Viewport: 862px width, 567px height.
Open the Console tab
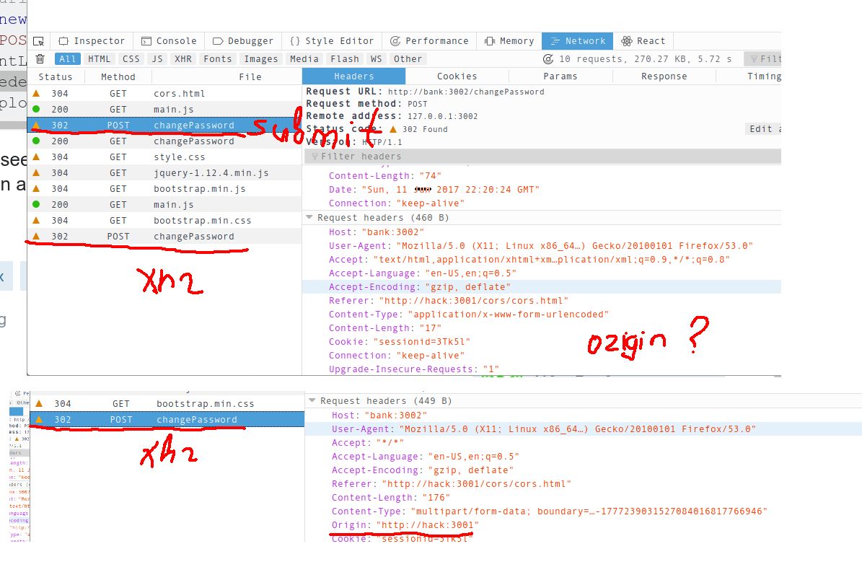tap(169, 41)
